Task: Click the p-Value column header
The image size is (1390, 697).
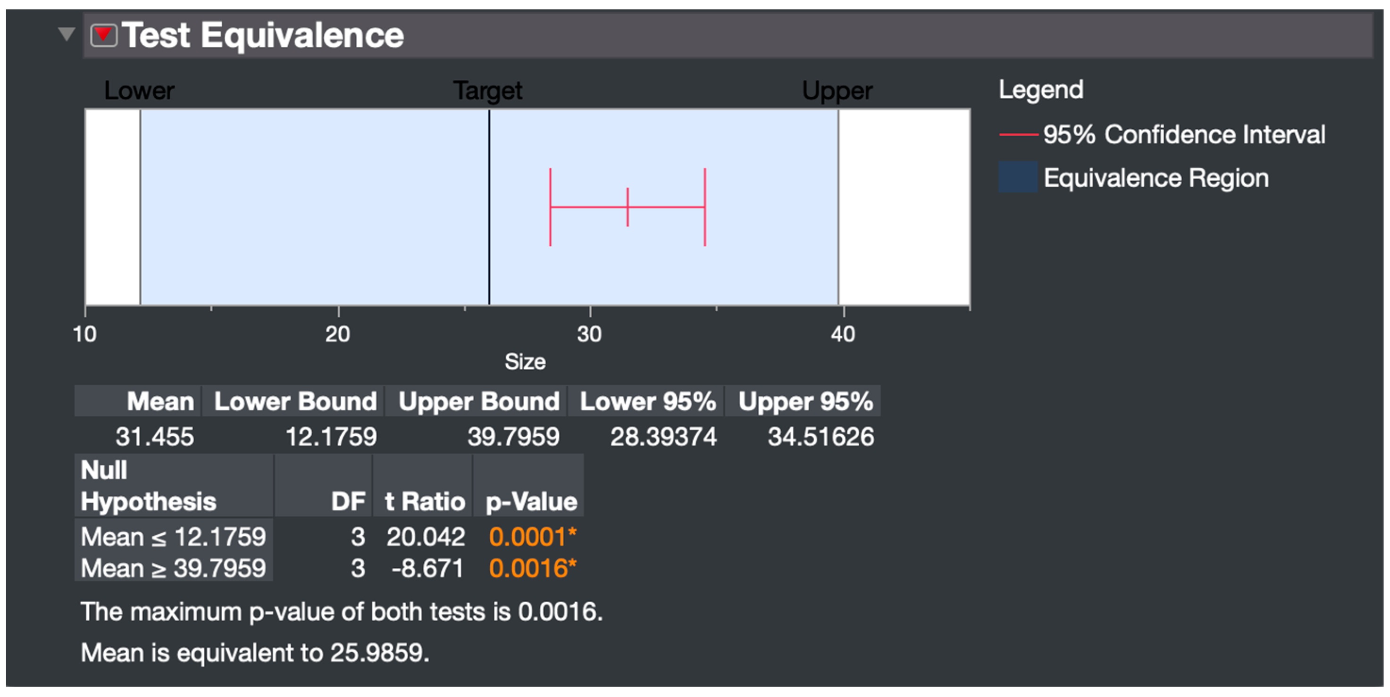Action: pyautogui.click(x=531, y=501)
